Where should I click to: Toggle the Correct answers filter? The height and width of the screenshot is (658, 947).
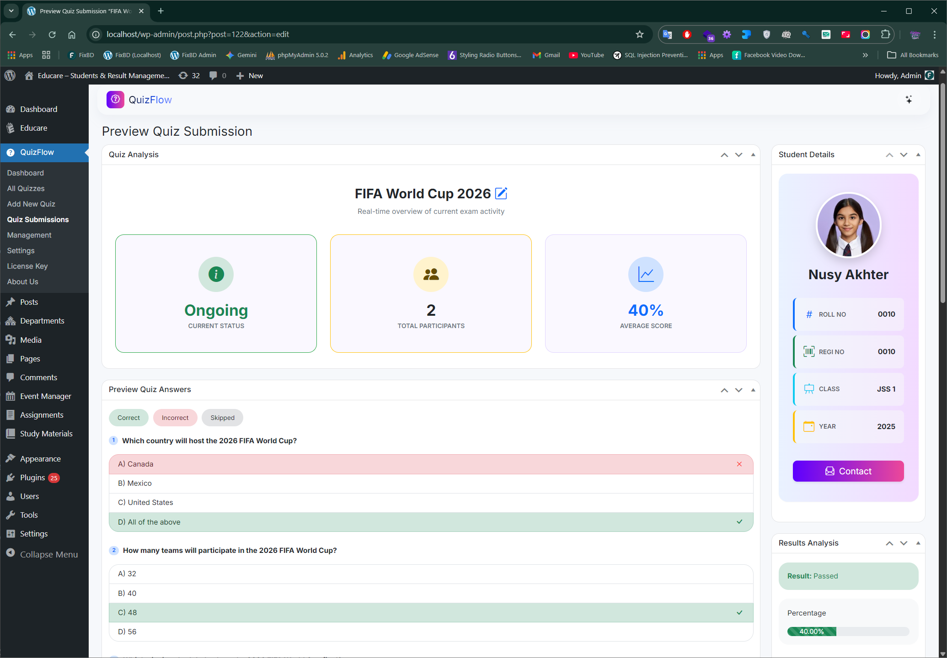(x=128, y=418)
